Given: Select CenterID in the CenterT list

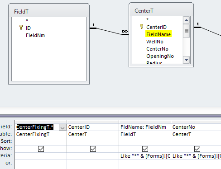Looking at the screenshot, I should tap(156, 27).
